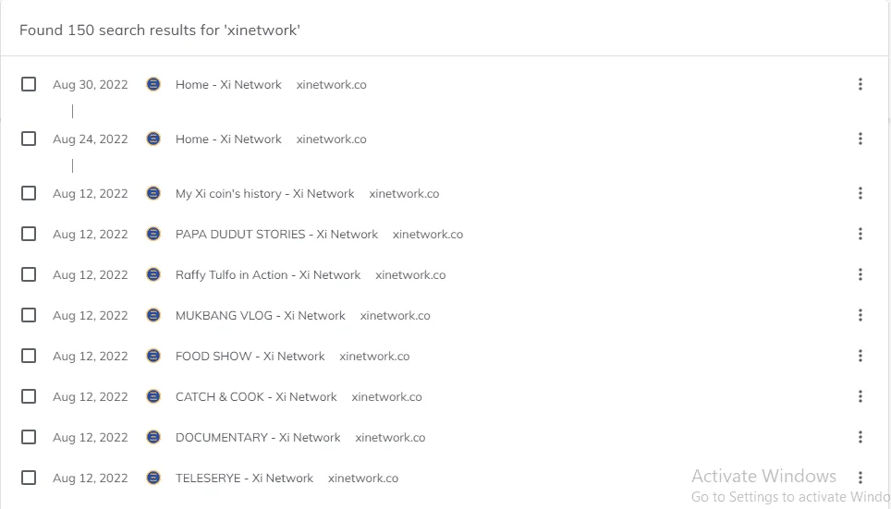Click the domain beside CATCH & COOK
891x509 pixels.
pos(387,396)
